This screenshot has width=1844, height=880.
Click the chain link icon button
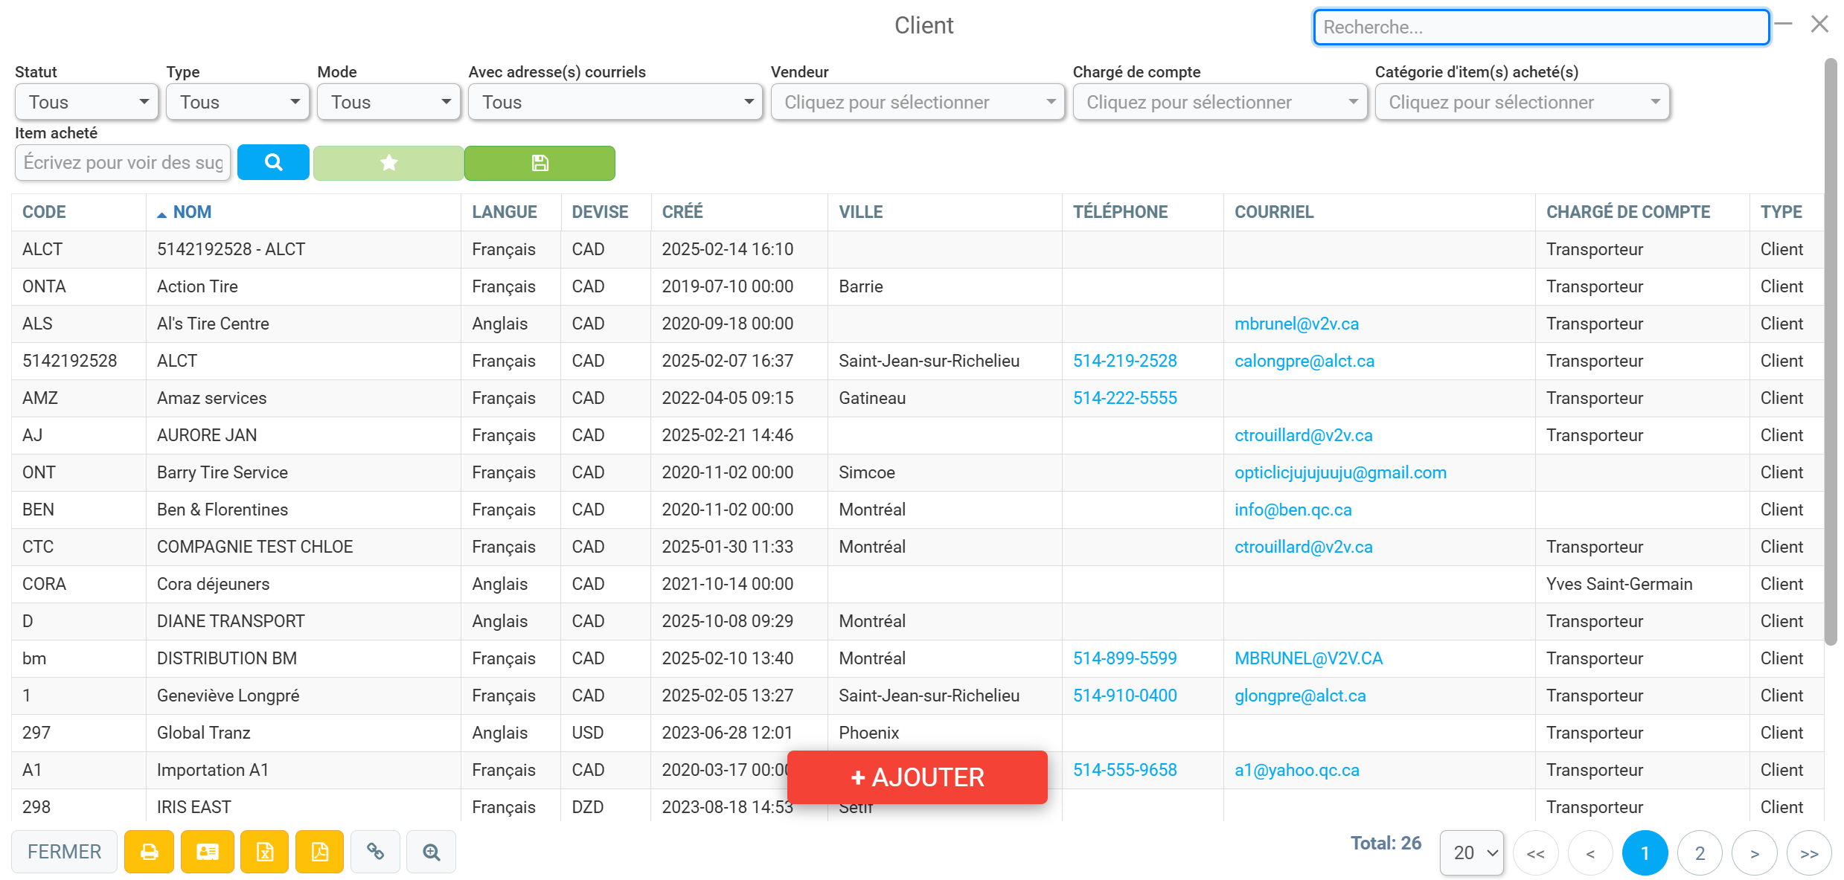(375, 852)
